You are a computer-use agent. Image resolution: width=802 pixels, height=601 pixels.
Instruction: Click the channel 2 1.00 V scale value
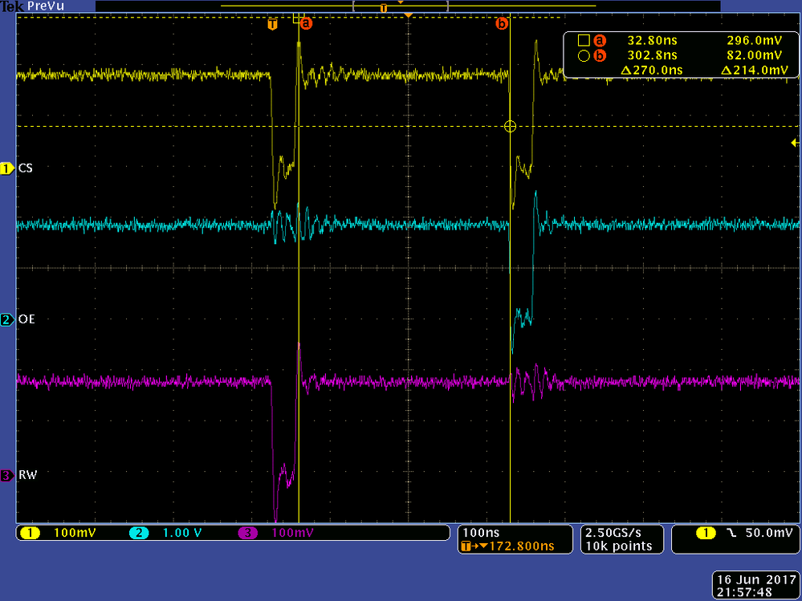coord(182,533)
